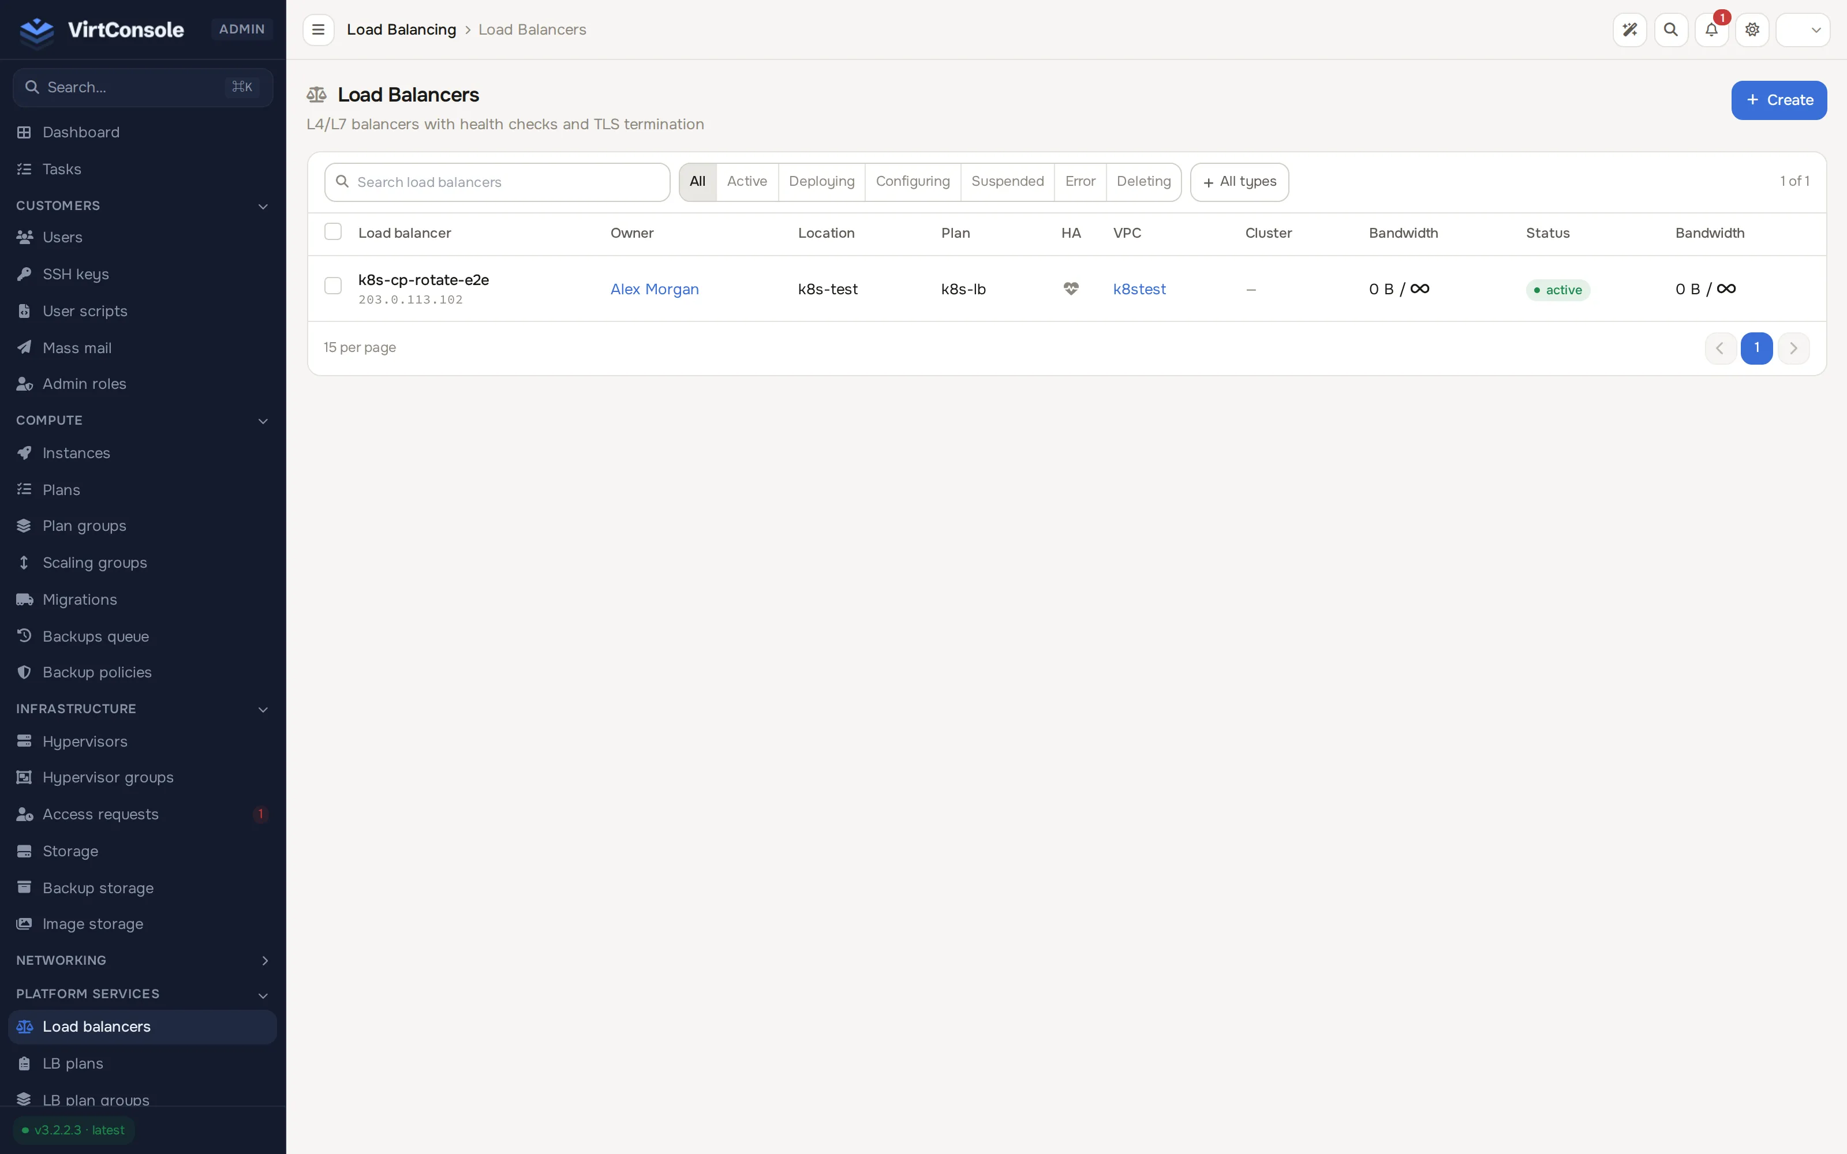Go to the next page arrow

tap(1793, 348)
